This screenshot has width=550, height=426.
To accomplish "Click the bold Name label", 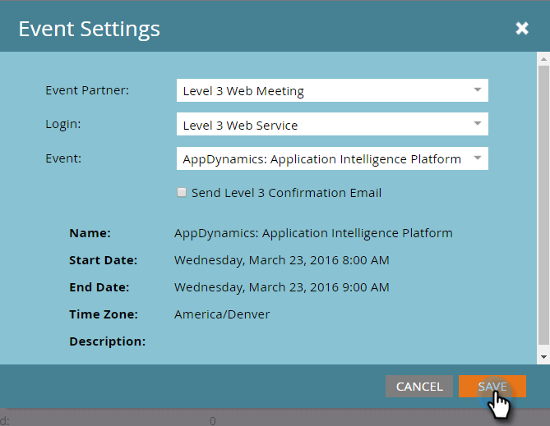I will coord(90,233).
